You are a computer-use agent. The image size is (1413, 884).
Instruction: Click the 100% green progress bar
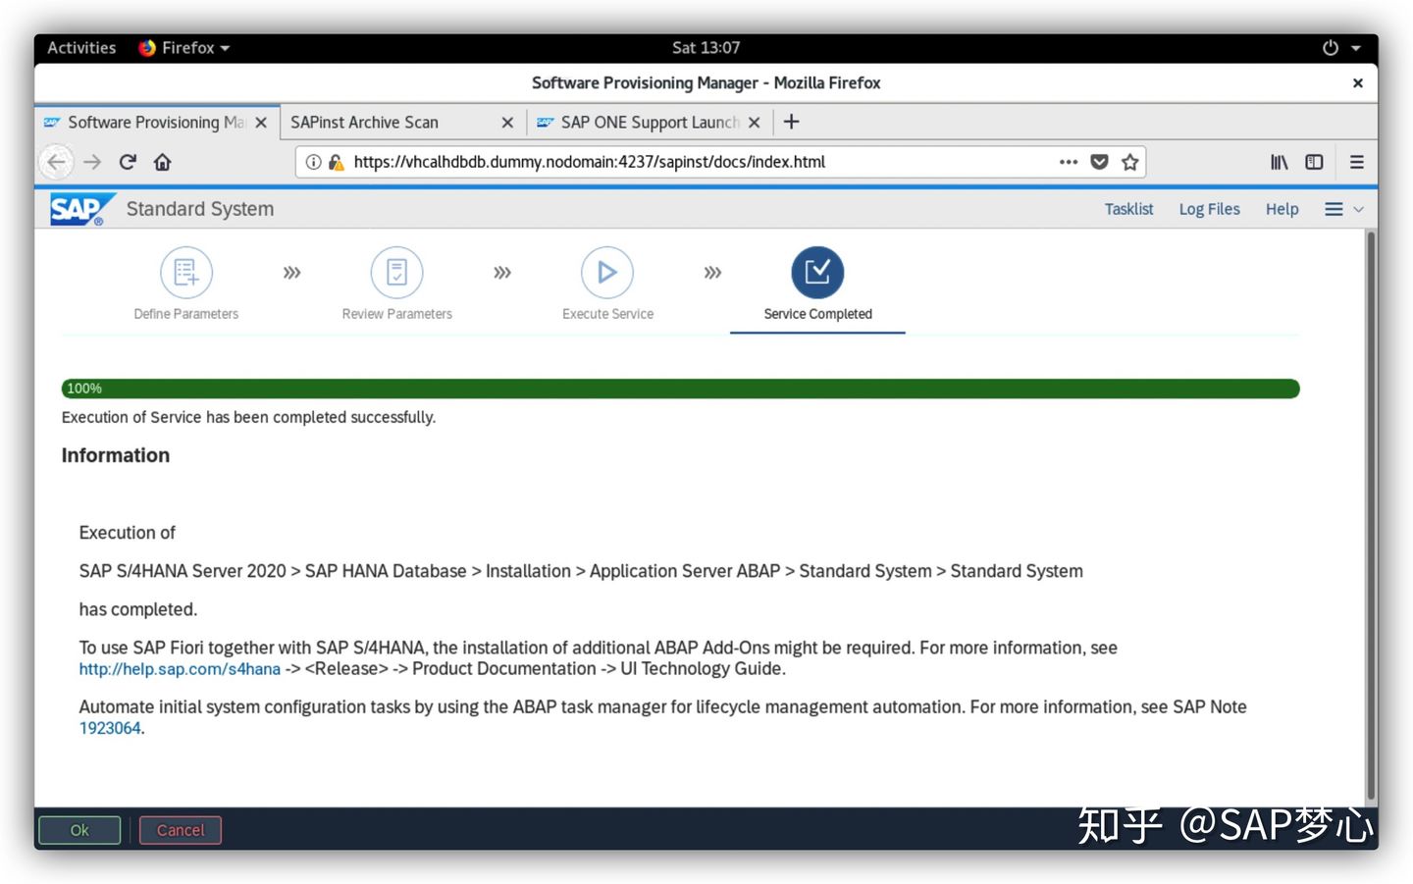680,389
